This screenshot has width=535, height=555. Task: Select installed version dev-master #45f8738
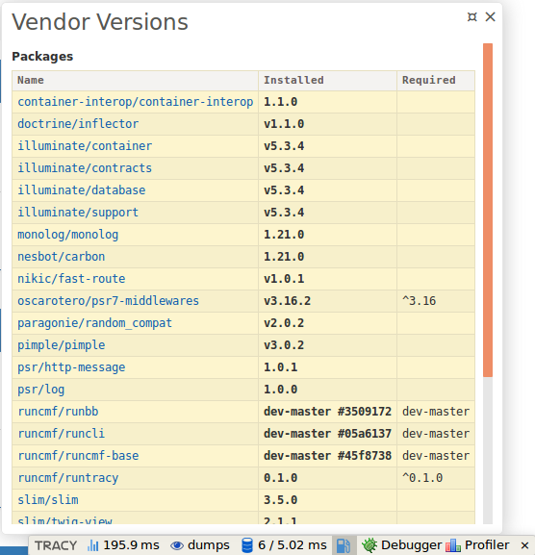(x=327, y=456)
